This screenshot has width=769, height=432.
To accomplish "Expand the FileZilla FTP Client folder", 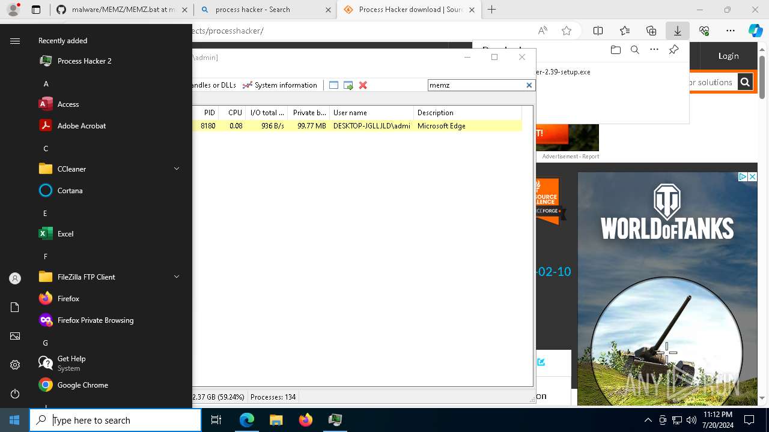I will click(108, 277).
